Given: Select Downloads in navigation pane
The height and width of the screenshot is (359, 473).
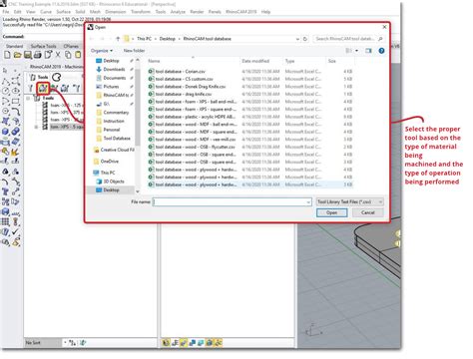Looking at the screenshot, I should click(114, 69).
